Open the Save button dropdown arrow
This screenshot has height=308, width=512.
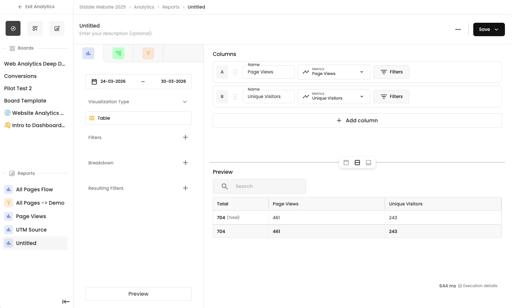[496, 29]
